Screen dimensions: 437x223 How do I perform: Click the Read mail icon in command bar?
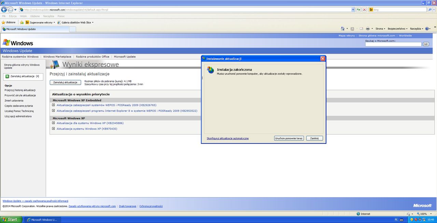(361, 29)
